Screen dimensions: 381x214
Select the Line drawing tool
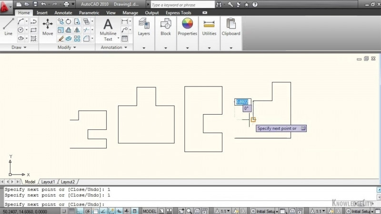[8, 27]
